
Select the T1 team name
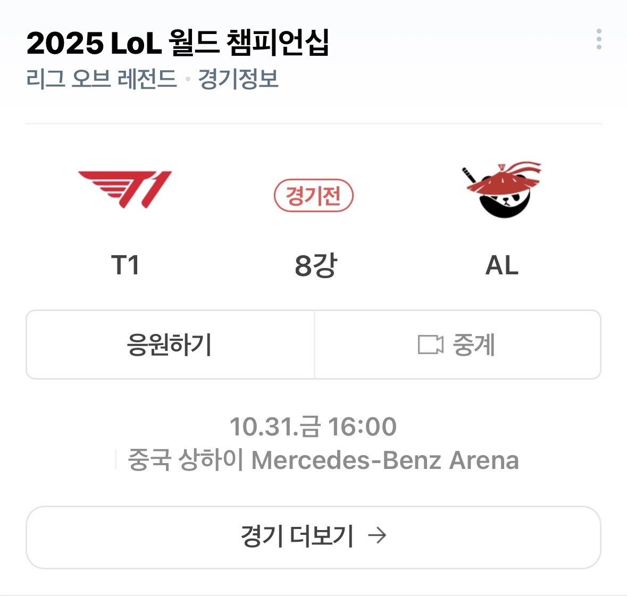pyautogui.click(x=126, y=265)
